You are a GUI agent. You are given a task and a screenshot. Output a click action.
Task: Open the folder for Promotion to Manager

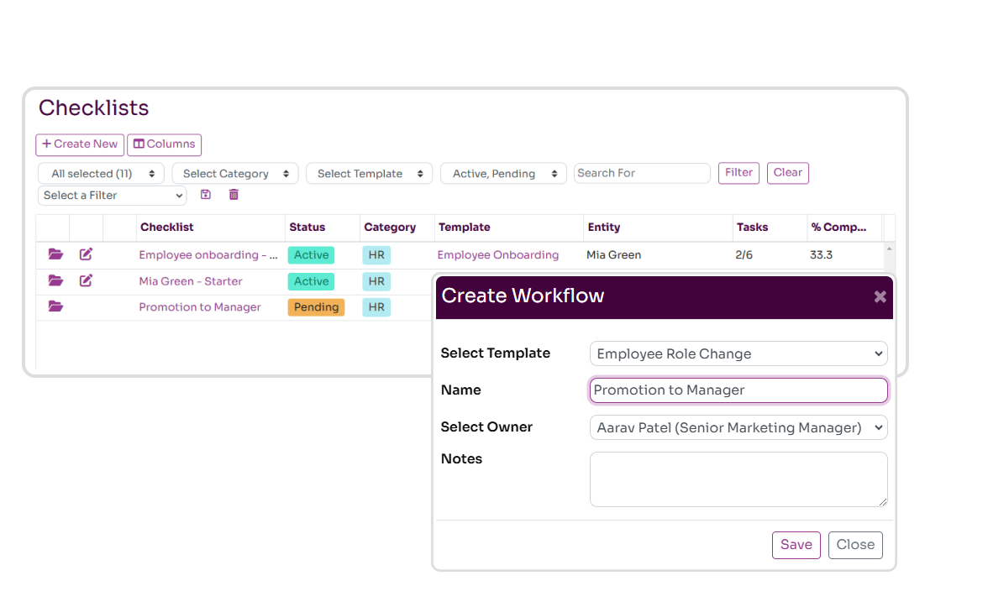pos(55,306)
